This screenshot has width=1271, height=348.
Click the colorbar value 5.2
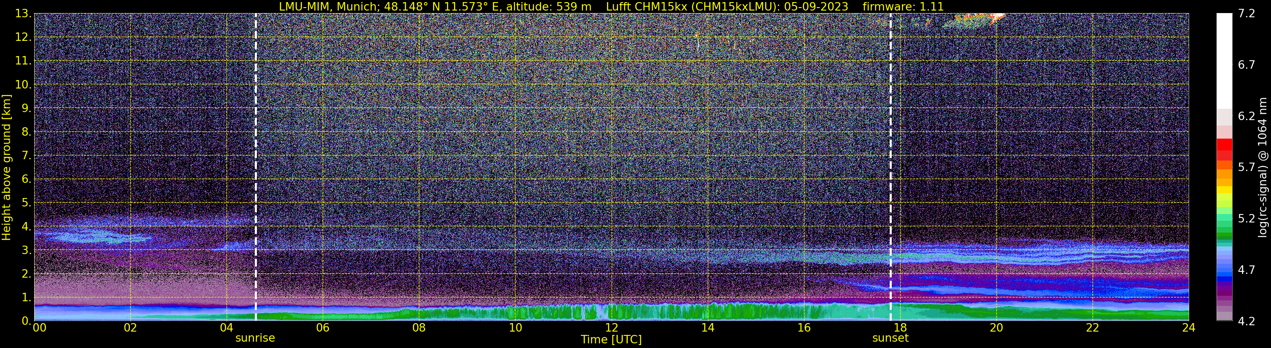pos(1247,219)
